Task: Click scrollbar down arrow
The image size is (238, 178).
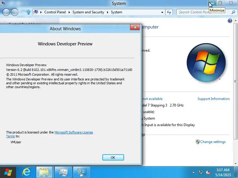Action: pos(235,163)
